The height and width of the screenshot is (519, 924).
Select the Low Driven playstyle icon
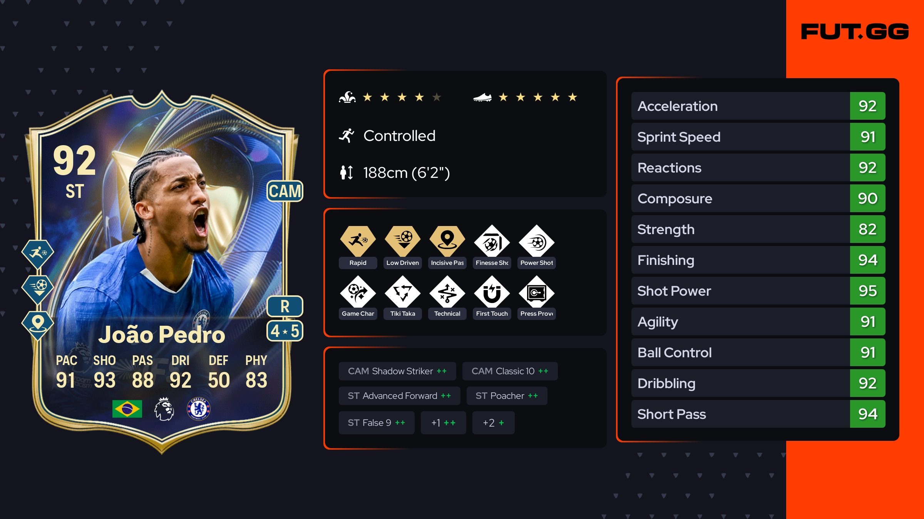tap(402, 241)
